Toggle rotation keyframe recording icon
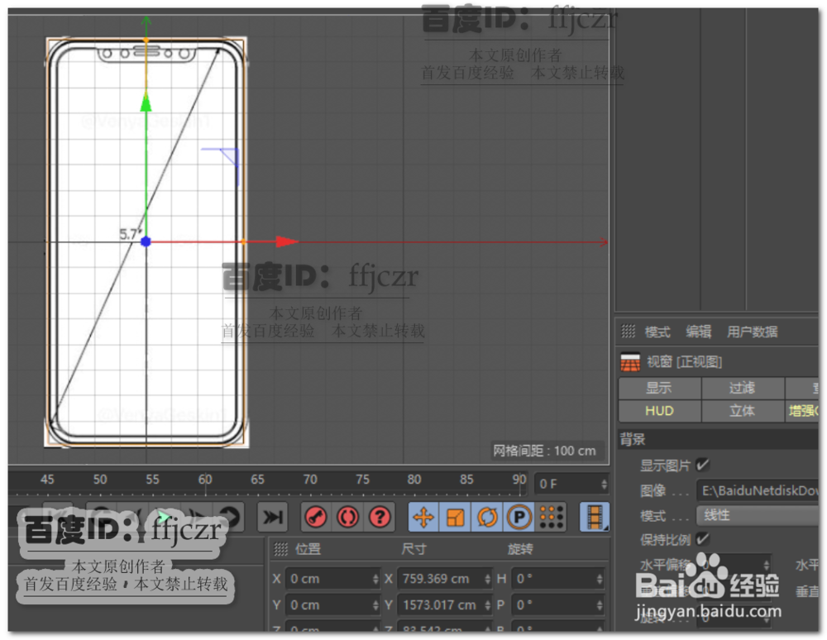Image resolution: width=827 pixels, height=640 pixels. coord(487,517)
